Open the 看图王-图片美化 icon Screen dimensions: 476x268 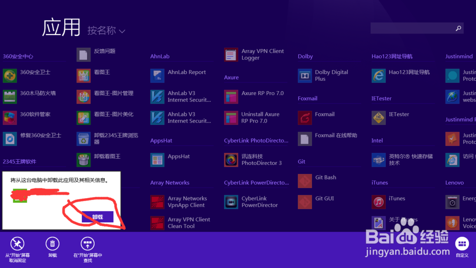coord(83,118)
